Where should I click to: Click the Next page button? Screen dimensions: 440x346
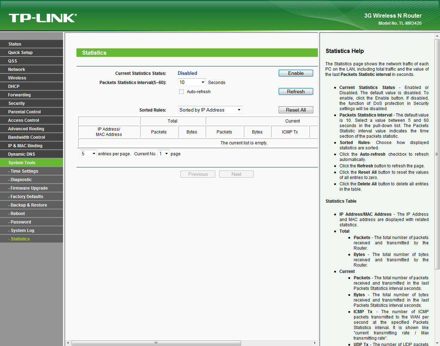click(236, 174)
